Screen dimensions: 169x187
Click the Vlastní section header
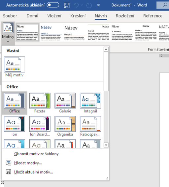tap(13, 51)
